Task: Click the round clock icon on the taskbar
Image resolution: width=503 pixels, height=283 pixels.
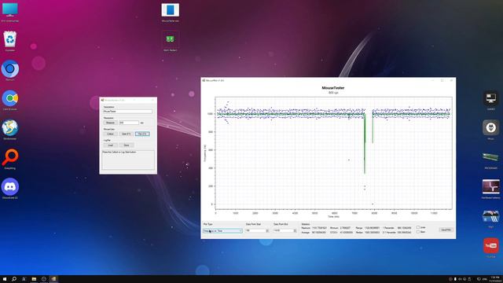Action: [44, 279]
